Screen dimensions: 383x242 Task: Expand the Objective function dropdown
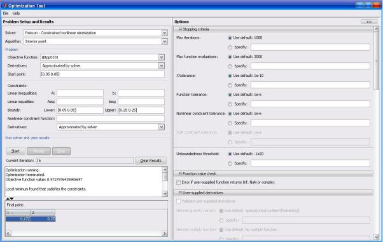(162, 57)
